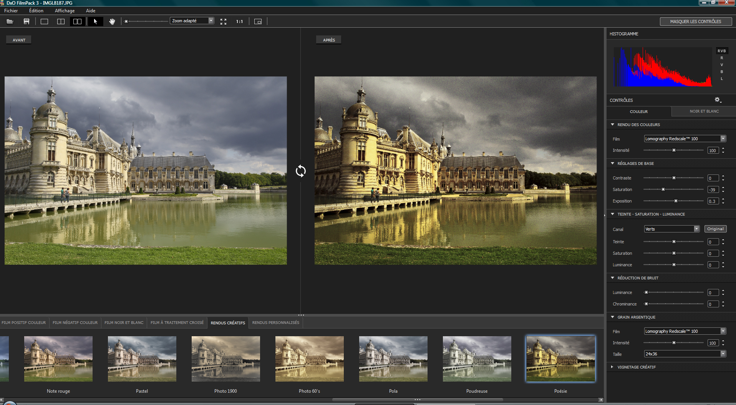Open Film dropdown in Grain argentique
This screenshot has height=405, width=736.
point(685,331)
